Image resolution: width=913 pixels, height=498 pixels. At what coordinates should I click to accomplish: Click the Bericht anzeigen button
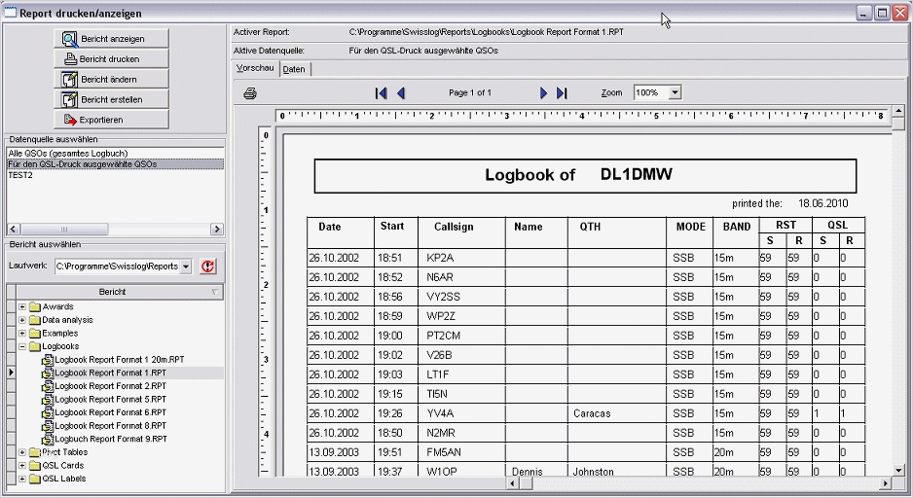(x=111, y=39)
